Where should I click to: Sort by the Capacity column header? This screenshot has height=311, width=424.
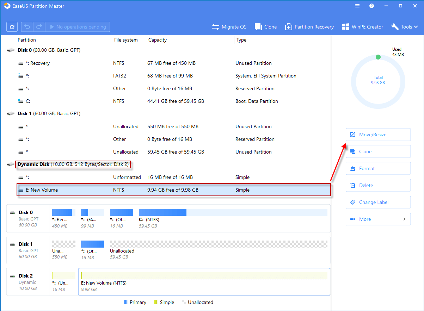(x=158, y=40)
